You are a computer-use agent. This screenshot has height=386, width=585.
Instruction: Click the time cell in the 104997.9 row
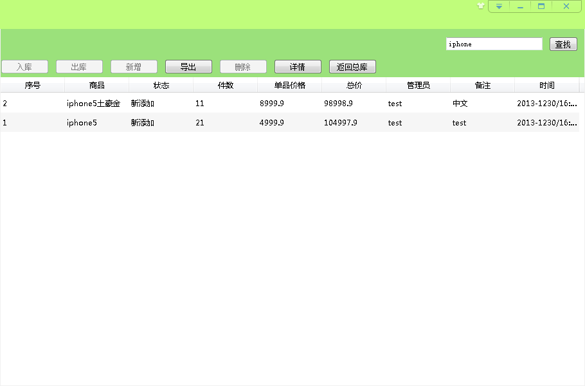click(547, 123)
